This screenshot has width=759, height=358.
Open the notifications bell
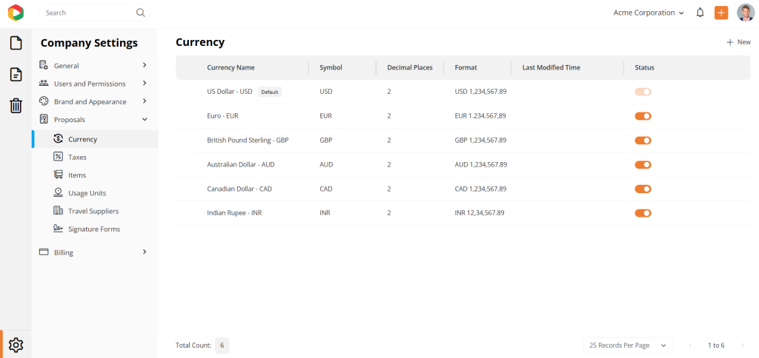(x=700, y=13)
